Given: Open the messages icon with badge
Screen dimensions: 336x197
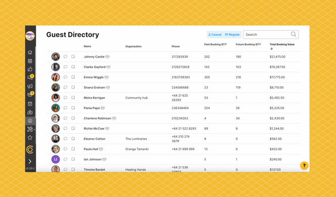Looking at the screenshot, I should click(30, 77).
